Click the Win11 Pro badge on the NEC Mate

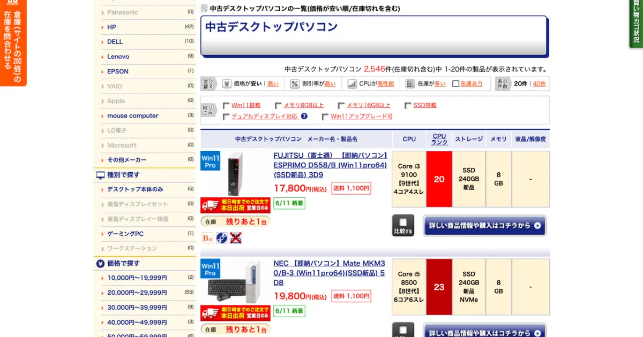210,269
